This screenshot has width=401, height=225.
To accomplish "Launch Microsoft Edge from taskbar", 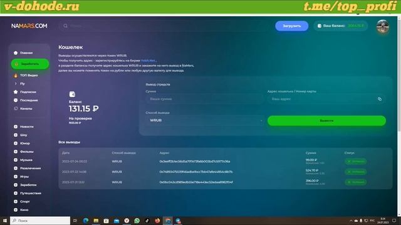I will click(x=86, y=221).
